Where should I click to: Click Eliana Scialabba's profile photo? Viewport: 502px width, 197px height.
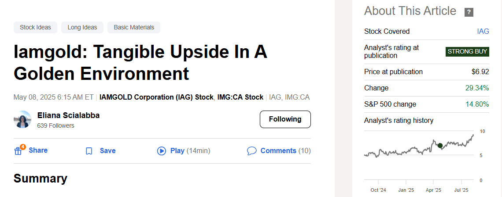point(22,119)
